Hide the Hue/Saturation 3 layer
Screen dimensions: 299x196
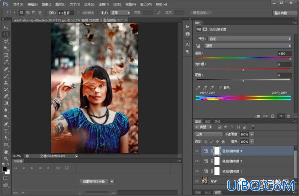click(197, 151)
